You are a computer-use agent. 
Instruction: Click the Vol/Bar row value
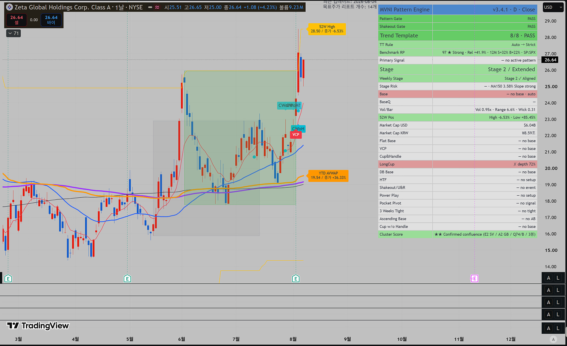(x=505, y=110)
